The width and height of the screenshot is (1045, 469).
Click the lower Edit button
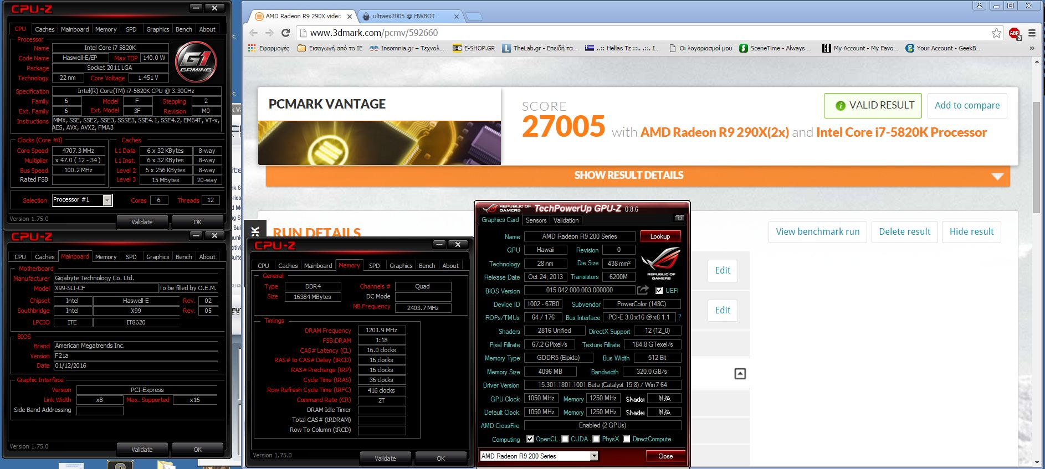[723, 311]
